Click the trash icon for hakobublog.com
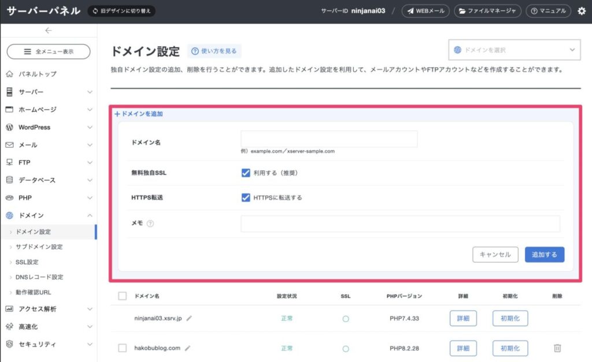This screenshot has height=362, width=592. click(x=557, y=348)
